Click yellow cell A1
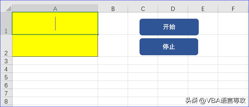 55,23
